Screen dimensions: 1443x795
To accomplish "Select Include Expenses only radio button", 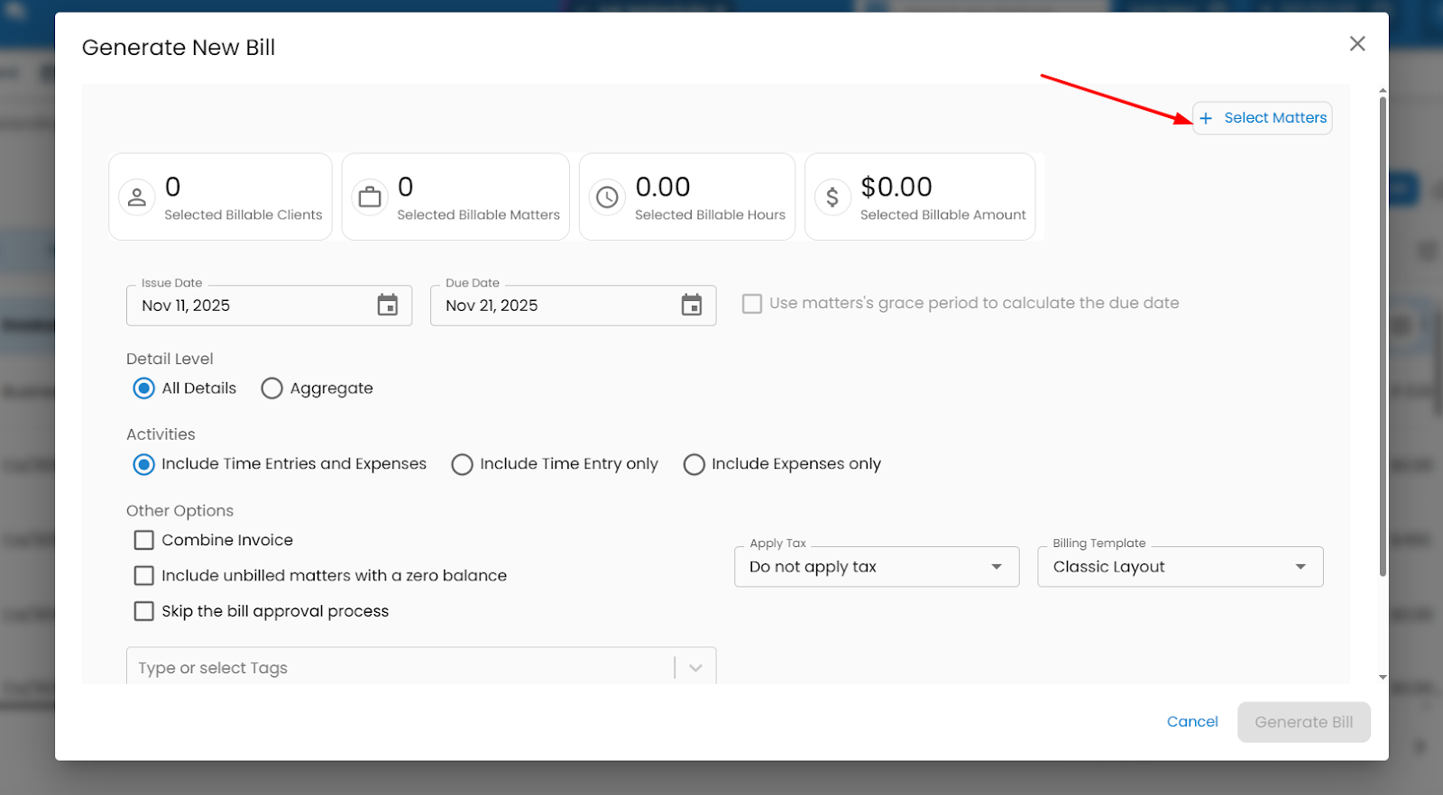I will click(x=694, y=464).
